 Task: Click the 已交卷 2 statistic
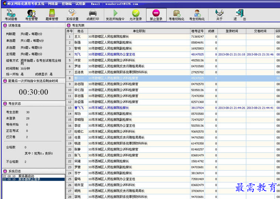17,137
